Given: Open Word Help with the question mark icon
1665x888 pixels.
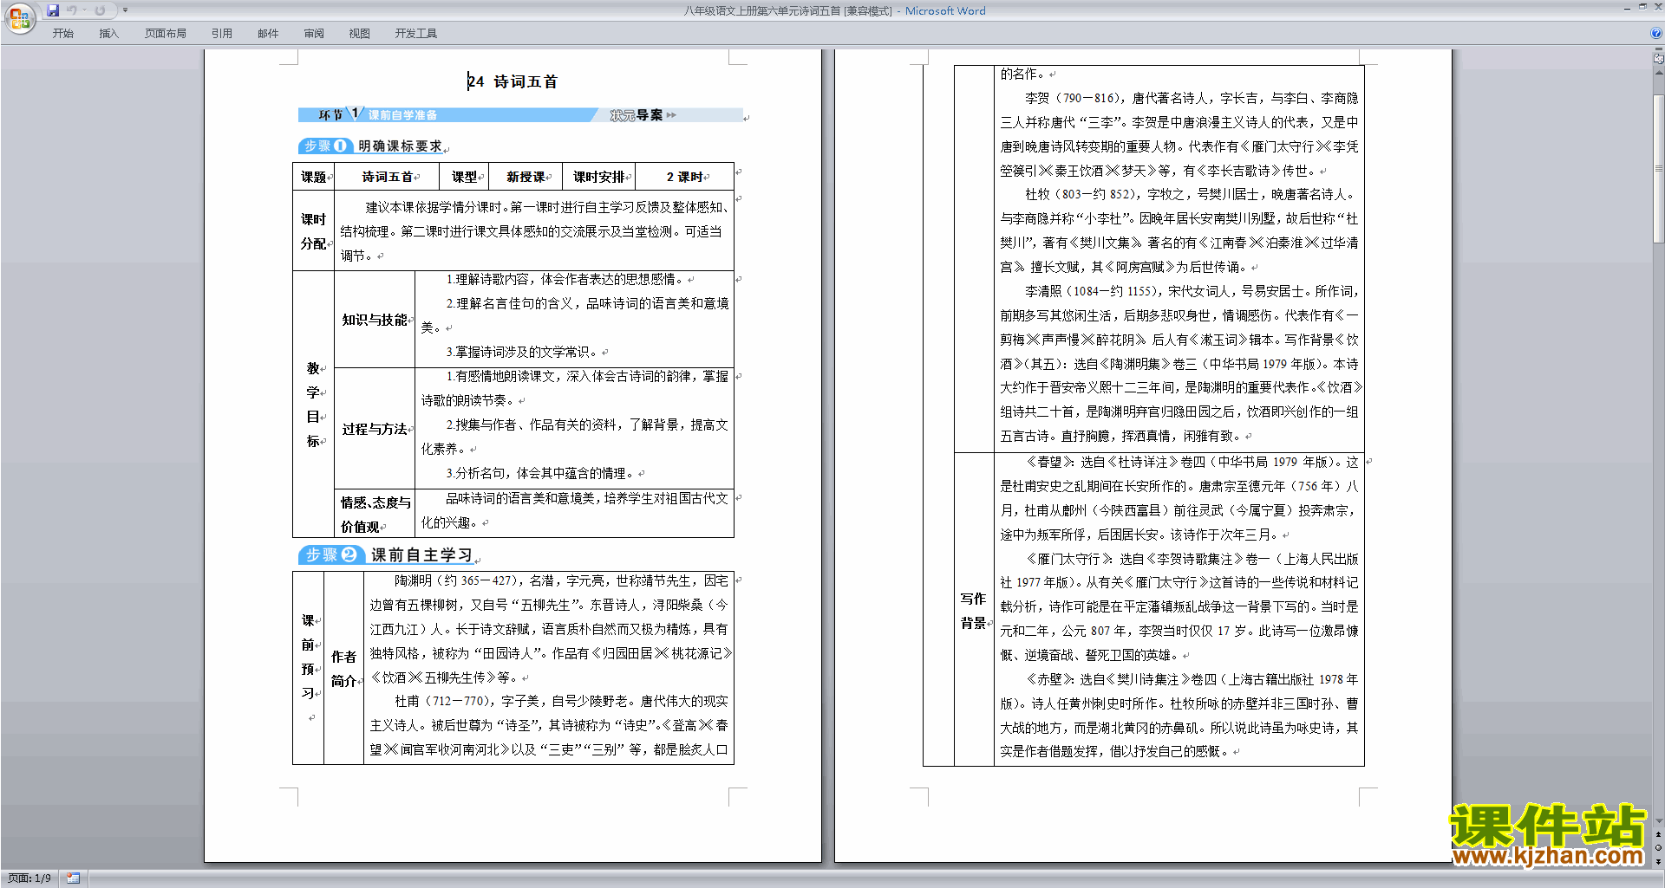Looking at the screenshot, I should point(1655,33).
